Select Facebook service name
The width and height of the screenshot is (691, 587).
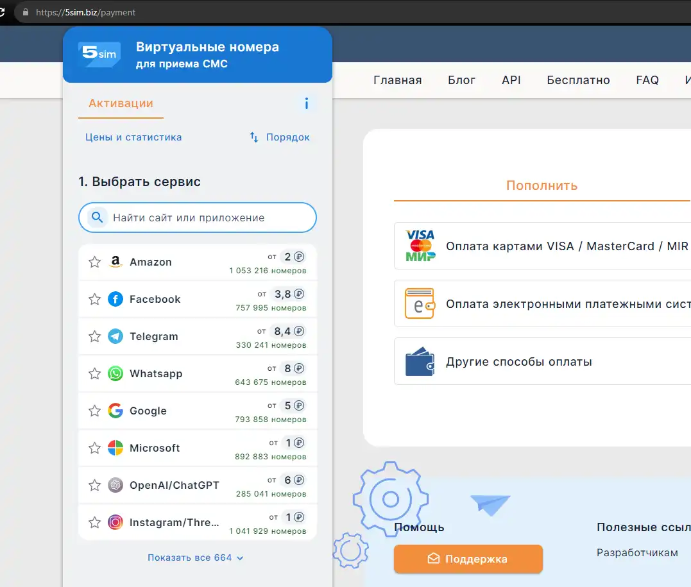[x=155, y=299]
